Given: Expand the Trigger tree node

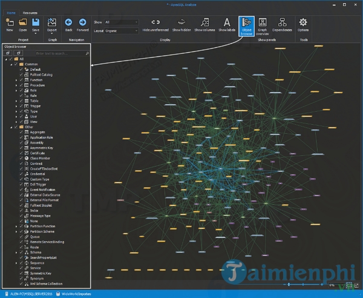Looking at the screenshot, I should pos(16,106).
